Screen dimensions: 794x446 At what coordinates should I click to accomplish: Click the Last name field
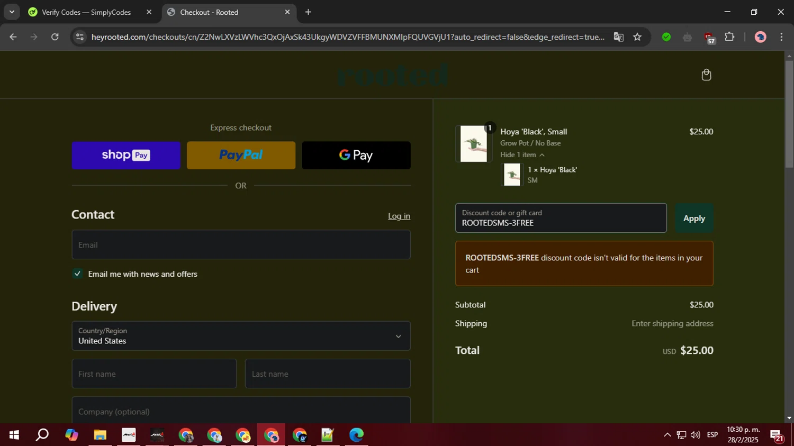(x=328, y=374)
